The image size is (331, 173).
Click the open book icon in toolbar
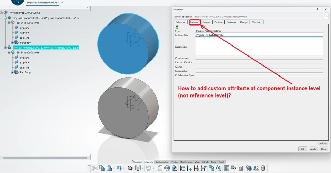138,168
